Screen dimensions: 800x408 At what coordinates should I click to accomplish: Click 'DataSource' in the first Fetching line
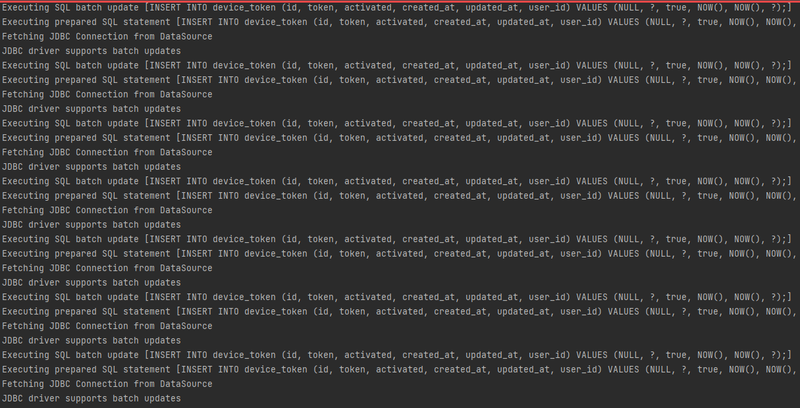point(186,36)
